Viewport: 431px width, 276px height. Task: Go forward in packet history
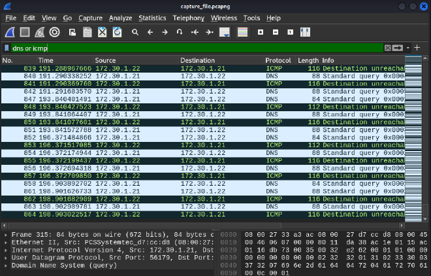165,32
